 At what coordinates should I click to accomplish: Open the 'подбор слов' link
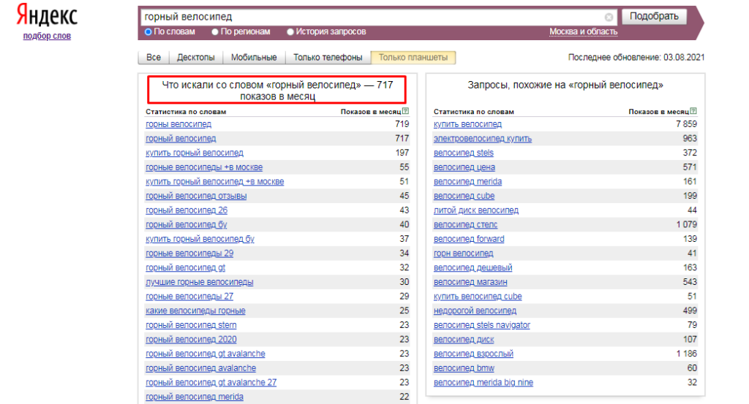[x=47, y=36]
